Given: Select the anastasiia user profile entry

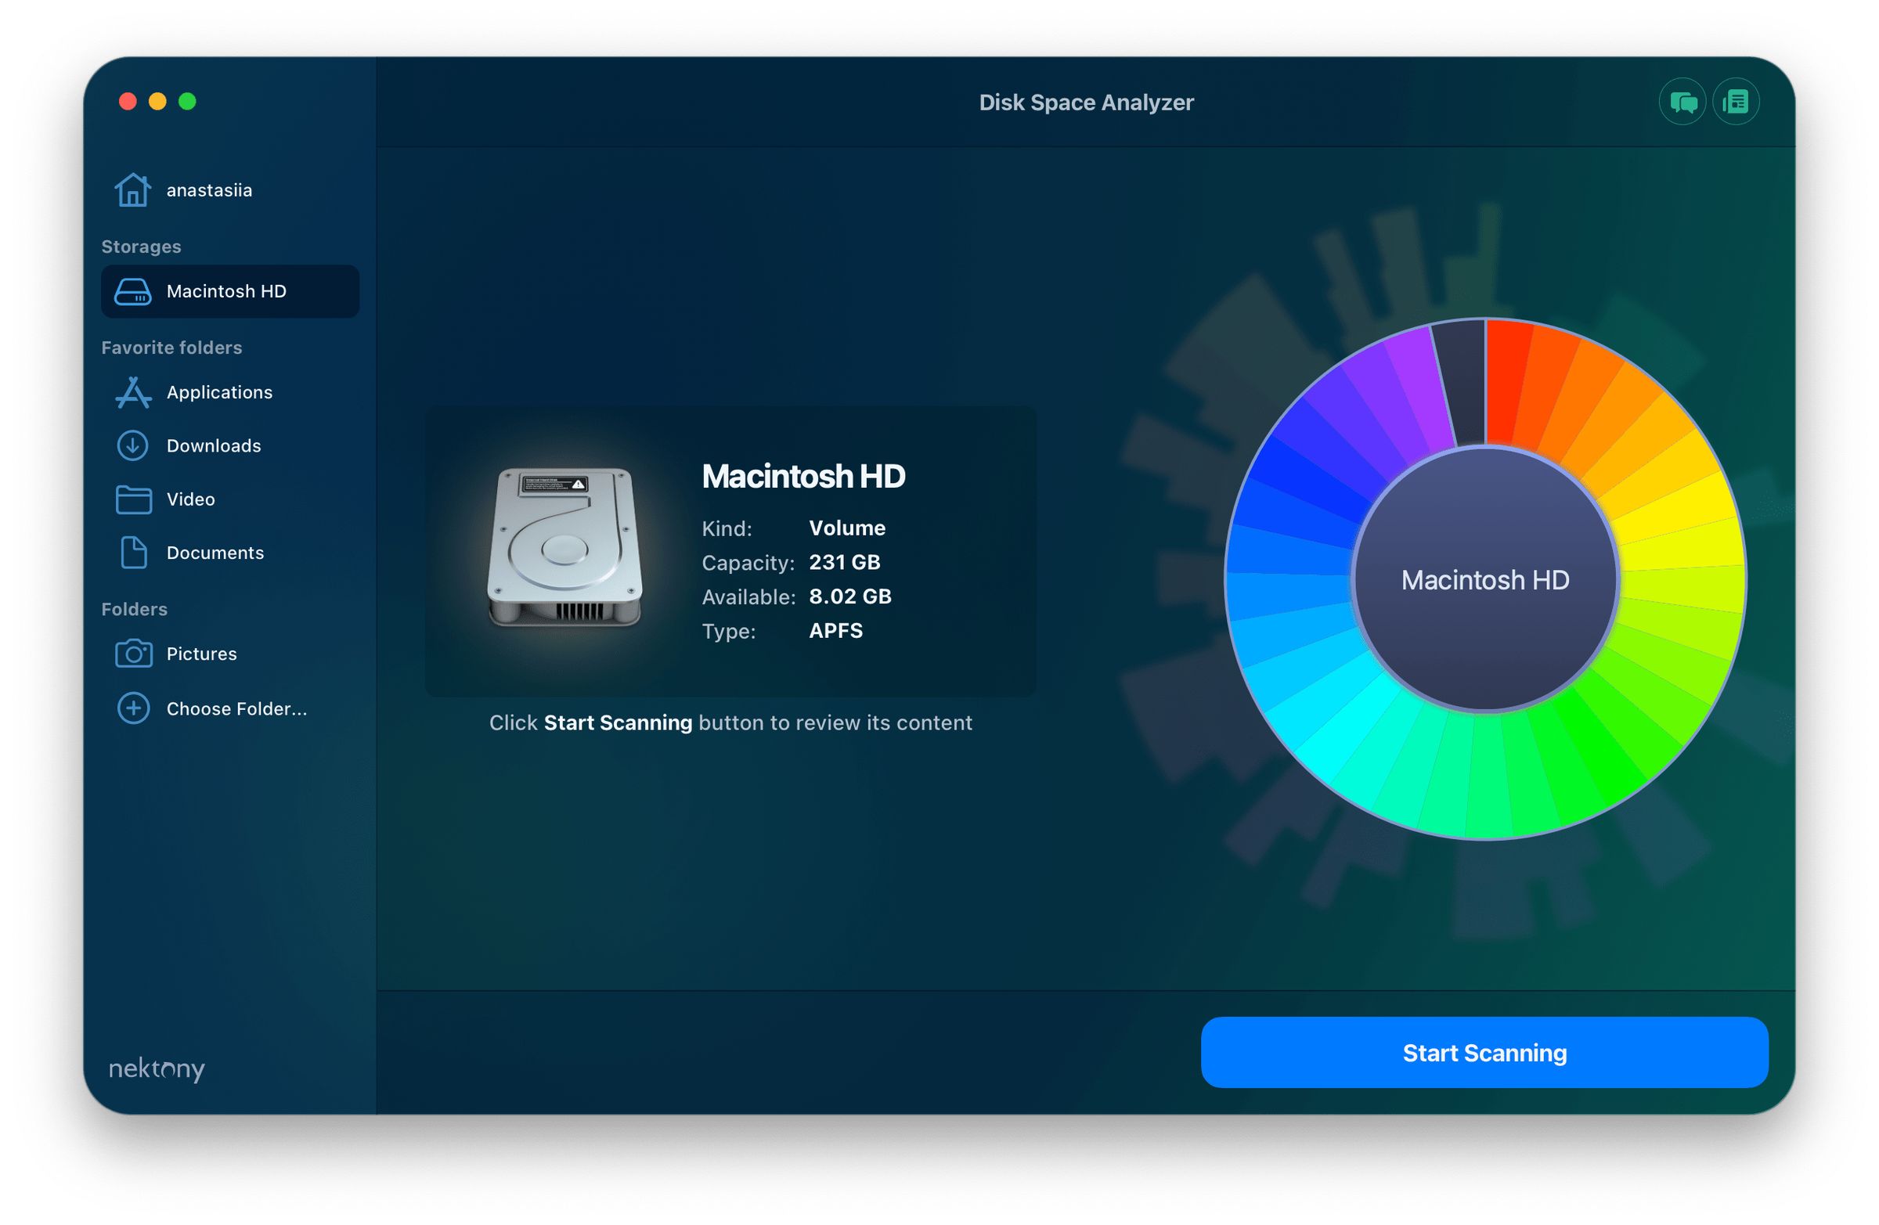Looking at the screenshot, I should [209, 189].
